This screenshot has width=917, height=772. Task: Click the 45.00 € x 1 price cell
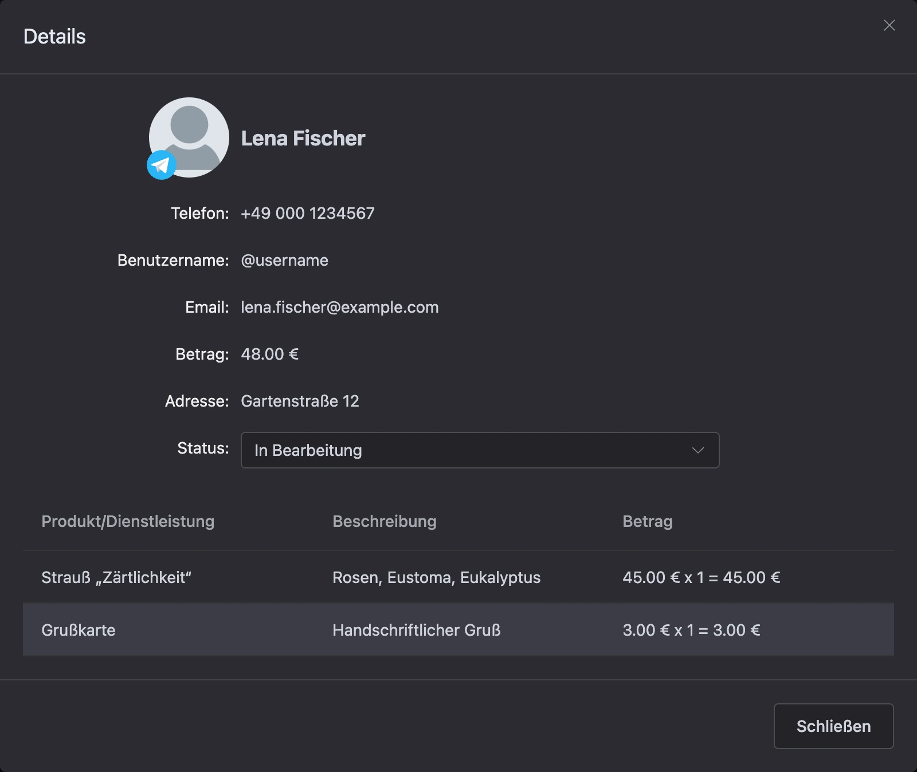(702, 577)
